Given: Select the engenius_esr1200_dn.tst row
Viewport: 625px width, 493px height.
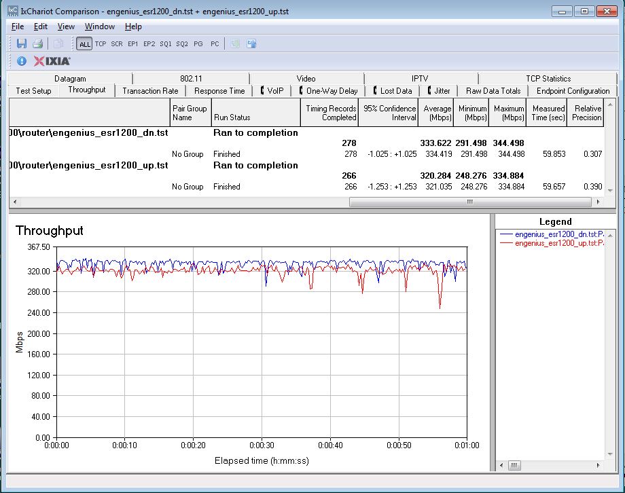Looking at the screenshot, I should click(306, 132).
